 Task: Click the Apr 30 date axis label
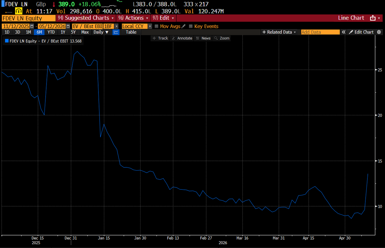(x=345, y=238)
